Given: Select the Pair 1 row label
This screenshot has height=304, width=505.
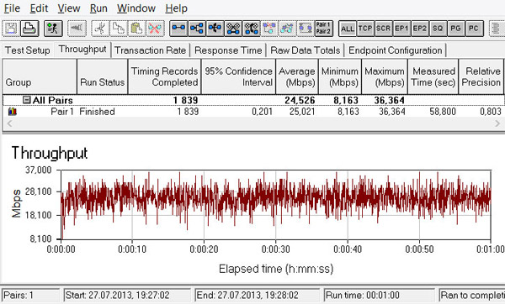Looking at the screenshot, I should (x=62, y=112).
